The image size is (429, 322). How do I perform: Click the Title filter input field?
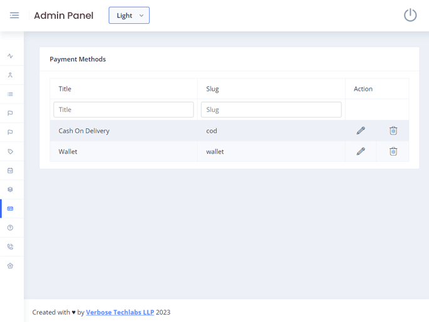pos(123,109)
